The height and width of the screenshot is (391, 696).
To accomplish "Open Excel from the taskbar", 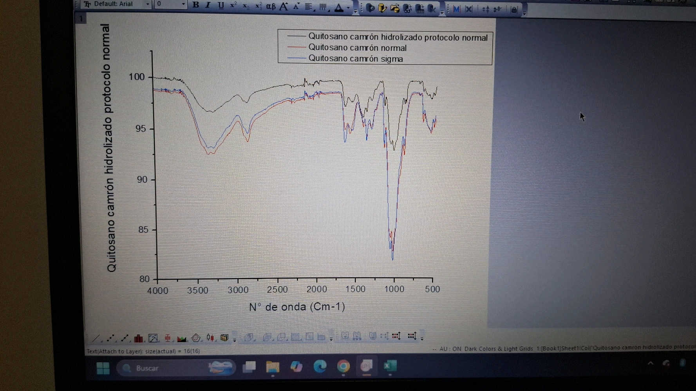I will [x=390, y=366].
